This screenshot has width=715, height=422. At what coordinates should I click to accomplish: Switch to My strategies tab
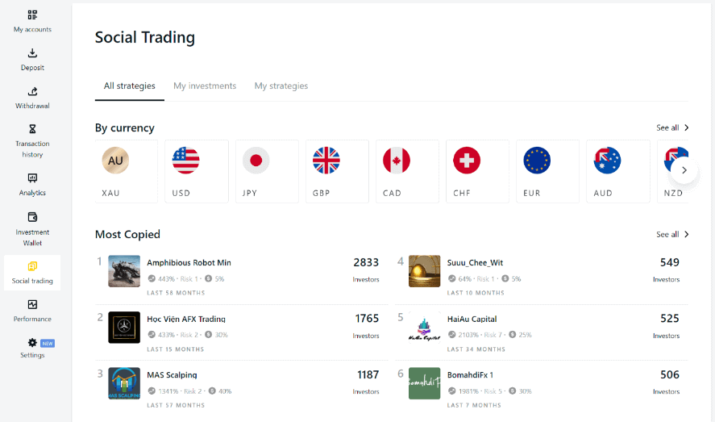click(x=281, y=86)
